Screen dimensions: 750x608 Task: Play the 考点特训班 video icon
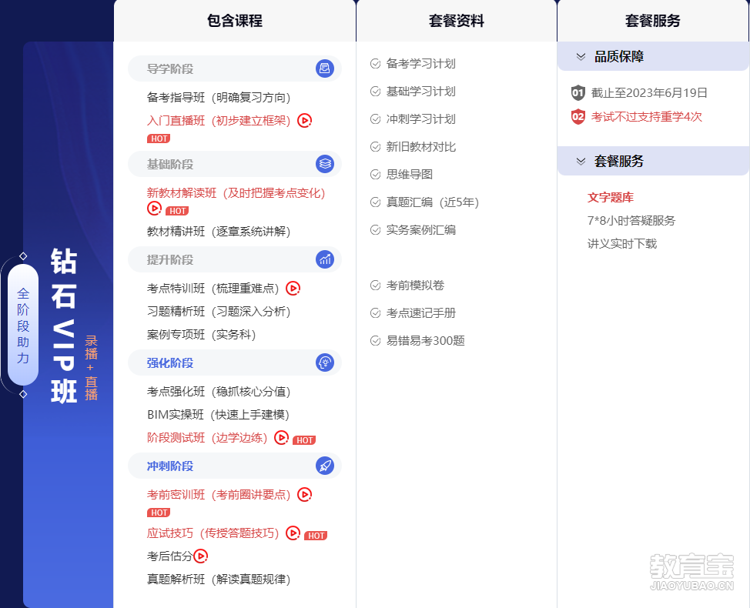pos(293,289)
